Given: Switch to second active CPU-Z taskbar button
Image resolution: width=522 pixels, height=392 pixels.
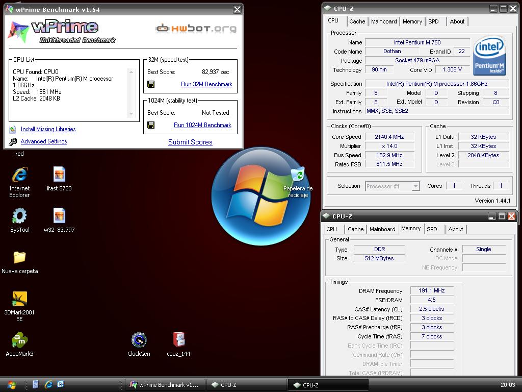Looking at the screenshot, I should (328, 385).
